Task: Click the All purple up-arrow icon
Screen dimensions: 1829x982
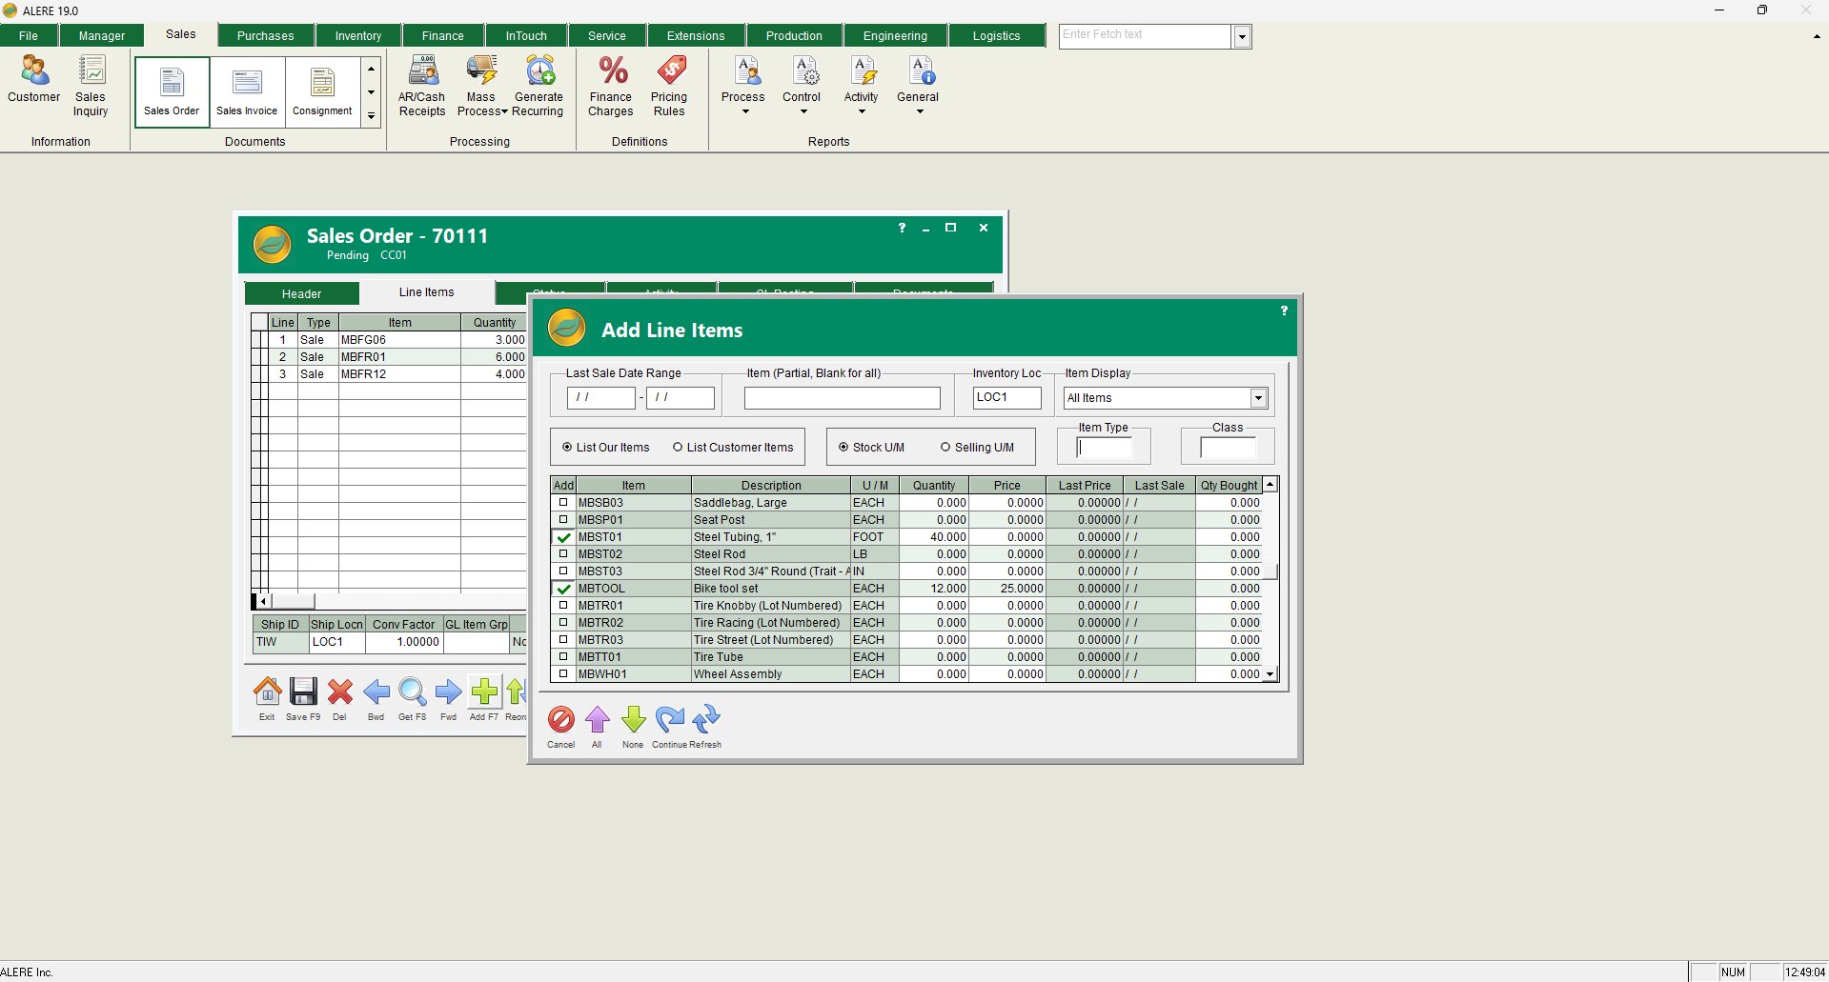Action: [598, 720]
